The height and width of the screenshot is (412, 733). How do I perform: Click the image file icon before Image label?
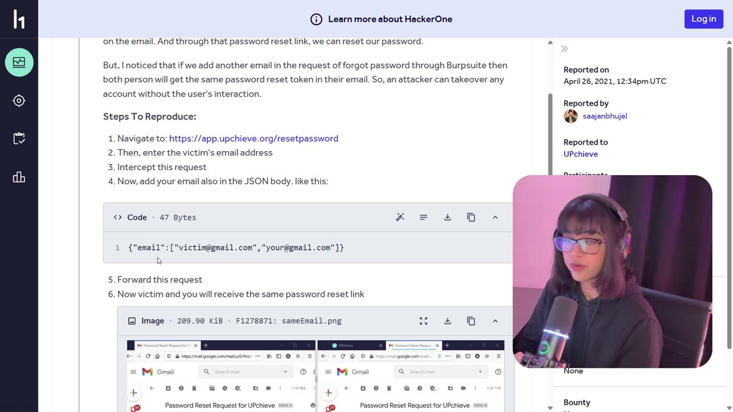[132, 321]
